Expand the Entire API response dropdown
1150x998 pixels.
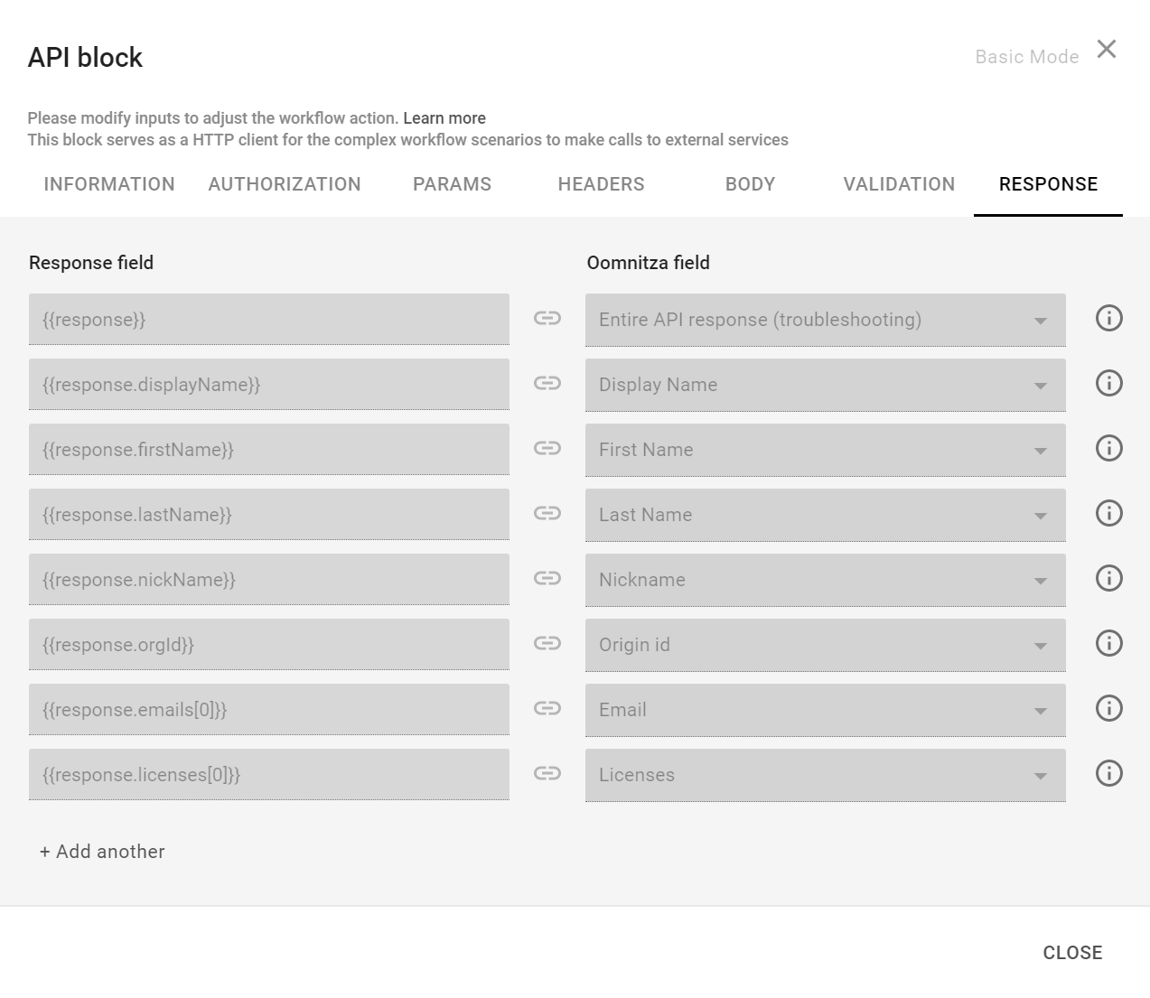click(x=825, y=320)
